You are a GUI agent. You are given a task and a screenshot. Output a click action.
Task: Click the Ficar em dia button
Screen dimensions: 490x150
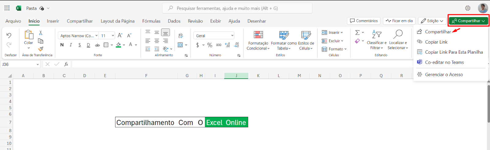[399, 21]
